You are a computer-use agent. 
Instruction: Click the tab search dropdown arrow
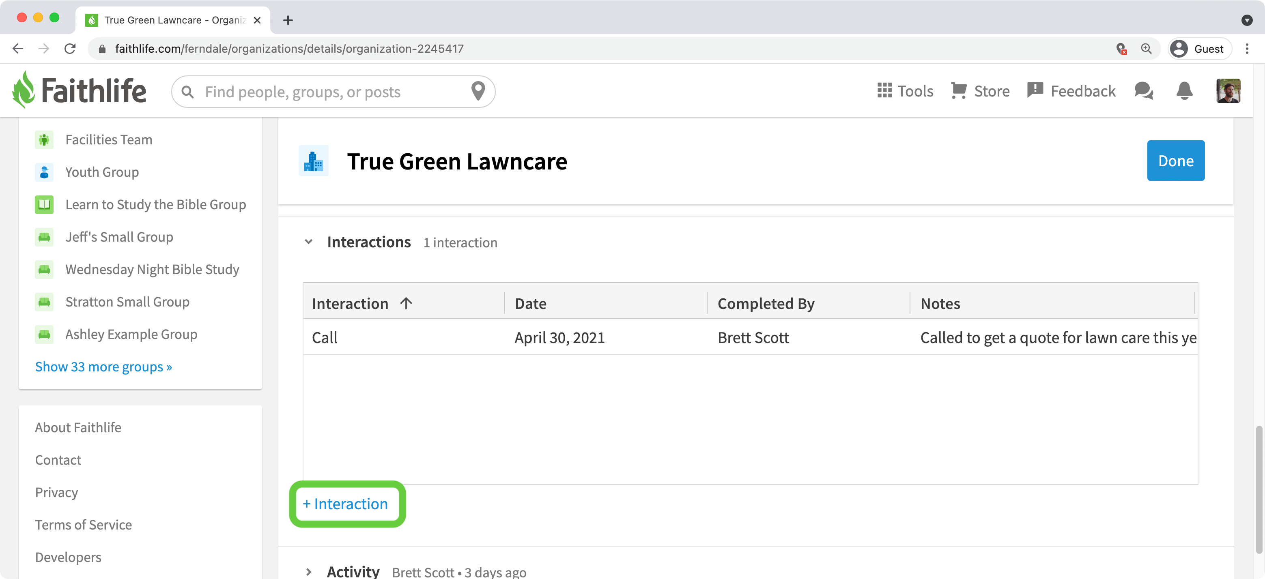[x=1246, y=20]
